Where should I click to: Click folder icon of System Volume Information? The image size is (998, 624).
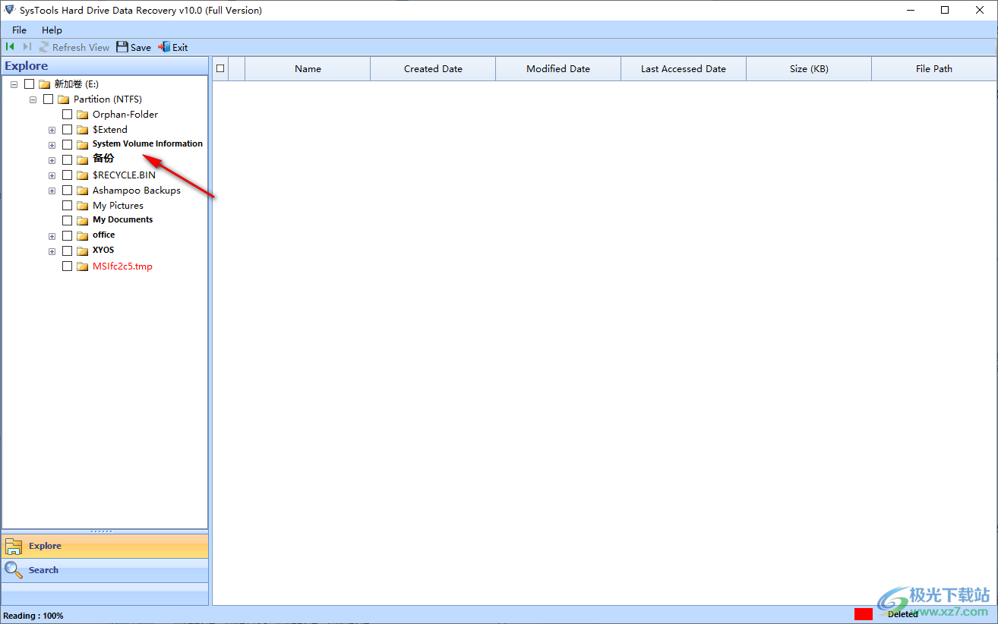[x=83, y=145]
